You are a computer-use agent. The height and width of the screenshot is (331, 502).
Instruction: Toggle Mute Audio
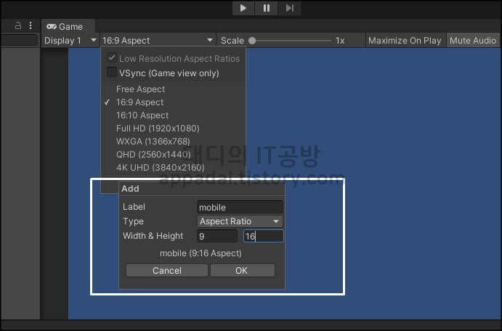(473, 41)
